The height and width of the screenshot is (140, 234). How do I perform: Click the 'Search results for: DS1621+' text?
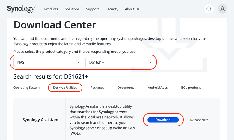[x=51, y=76]
